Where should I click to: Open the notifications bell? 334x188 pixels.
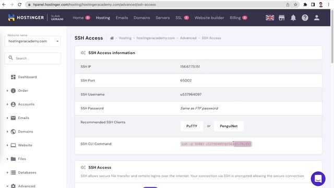tap(293, 18)
